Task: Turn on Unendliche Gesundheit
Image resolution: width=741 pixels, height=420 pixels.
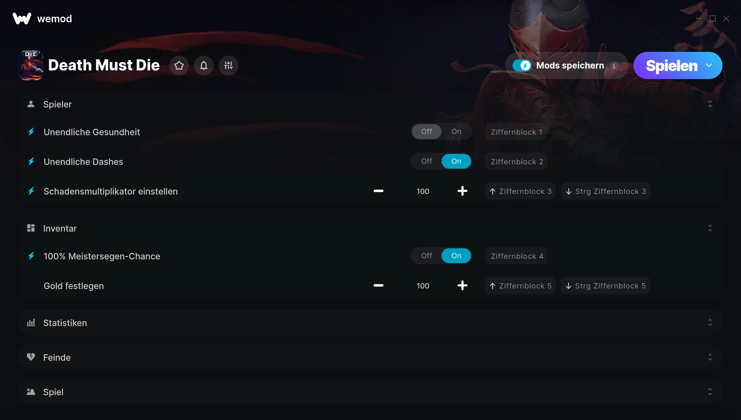Action: (x=456, y=132)
